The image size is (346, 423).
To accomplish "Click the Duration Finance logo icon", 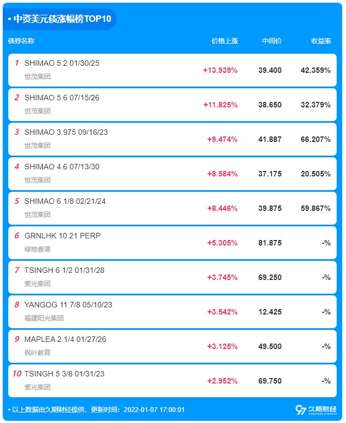I will tap(316, 410).
